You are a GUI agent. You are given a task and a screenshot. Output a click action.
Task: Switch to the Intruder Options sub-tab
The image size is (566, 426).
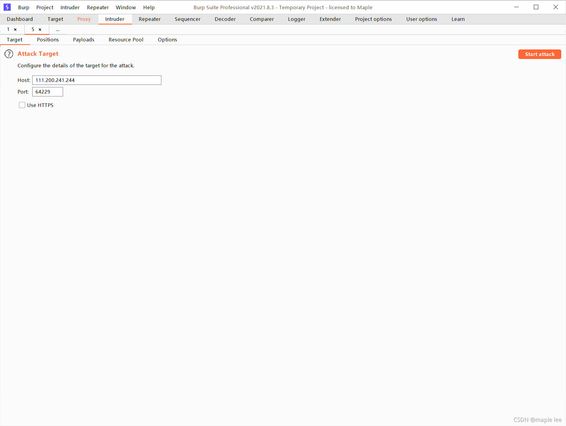[x=167, y=40]
